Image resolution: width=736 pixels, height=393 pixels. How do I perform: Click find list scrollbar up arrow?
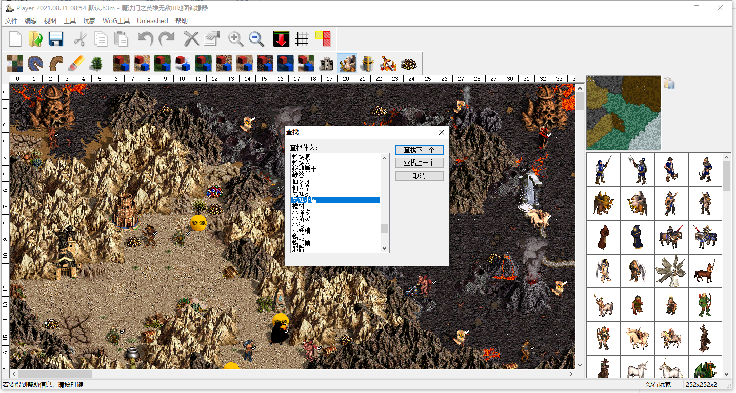coord(385,158)
